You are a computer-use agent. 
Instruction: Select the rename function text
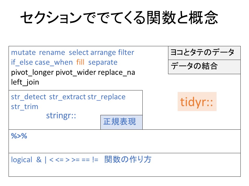52,53
